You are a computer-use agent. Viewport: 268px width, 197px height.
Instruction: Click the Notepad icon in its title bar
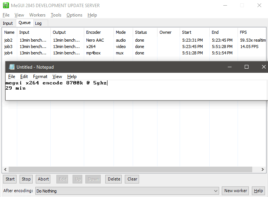tap(12, 67)
